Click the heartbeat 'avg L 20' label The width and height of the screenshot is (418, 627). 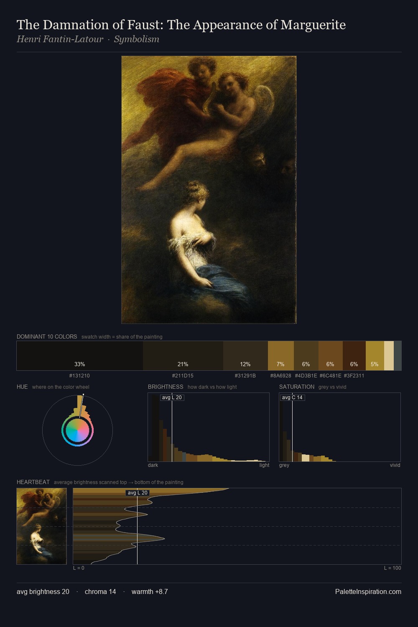(138, 493)
